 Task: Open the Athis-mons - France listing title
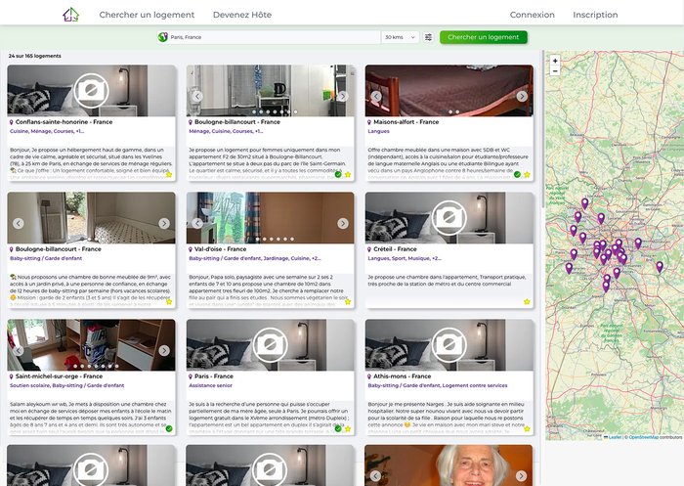click(x=402, y=376)
